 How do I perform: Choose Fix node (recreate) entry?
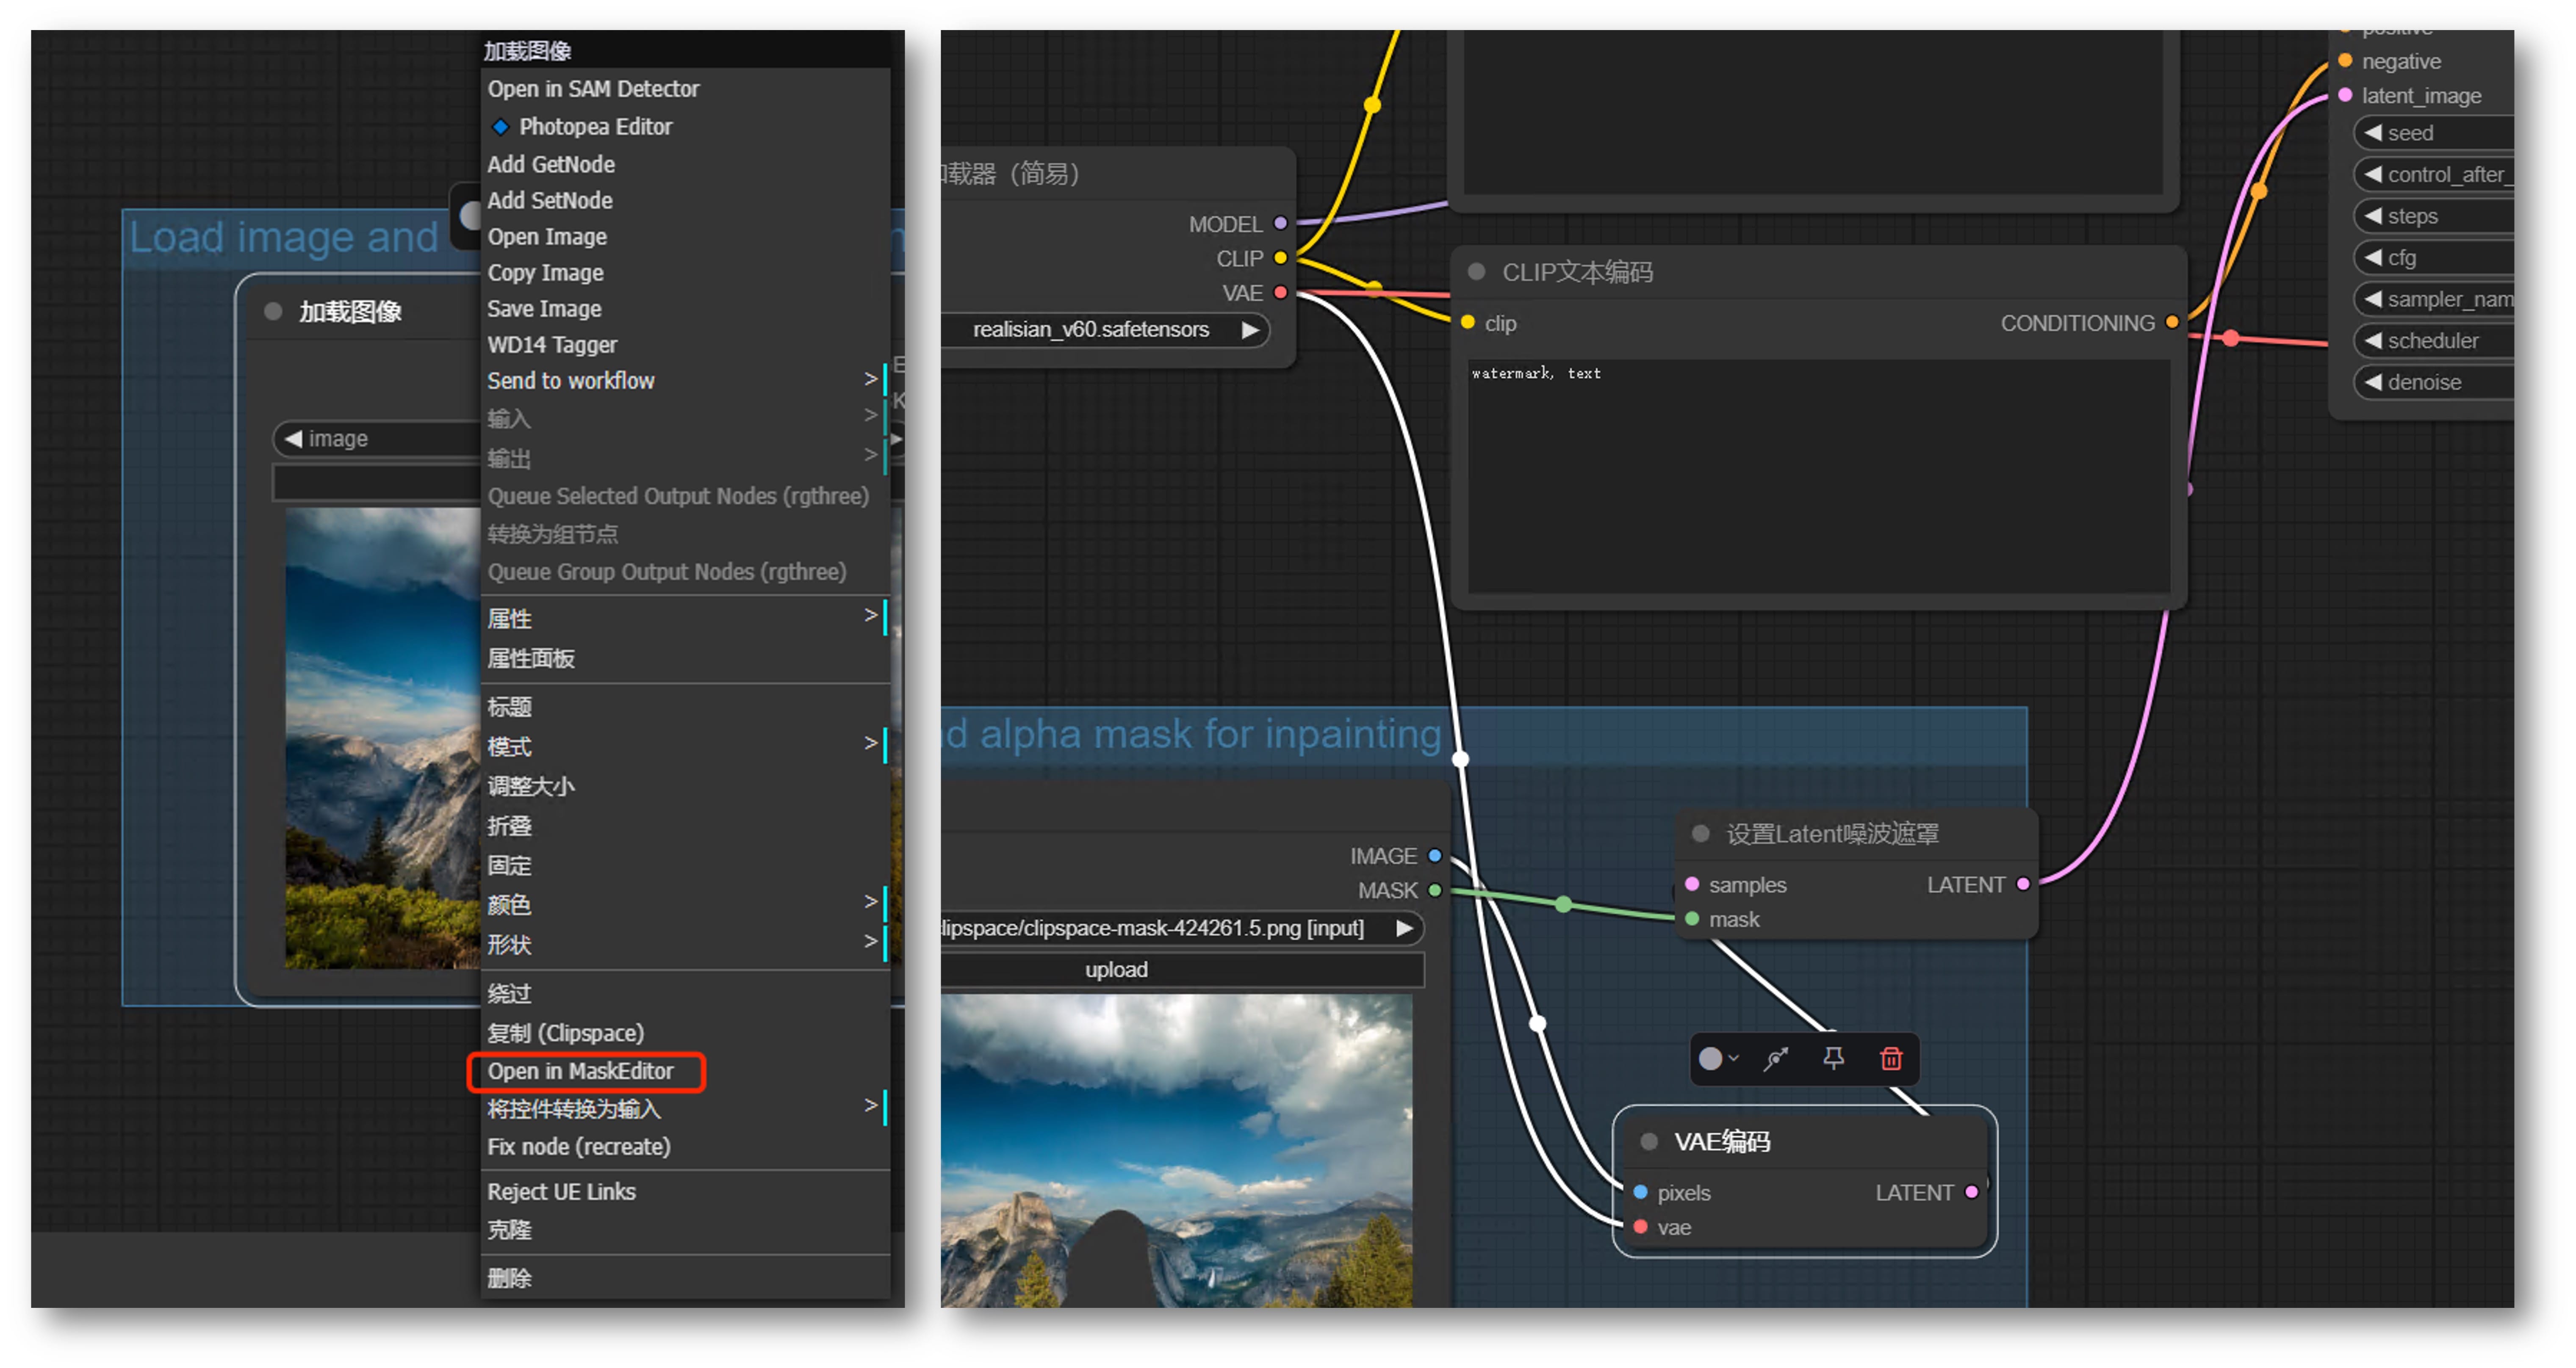(x=579, y=1146)
